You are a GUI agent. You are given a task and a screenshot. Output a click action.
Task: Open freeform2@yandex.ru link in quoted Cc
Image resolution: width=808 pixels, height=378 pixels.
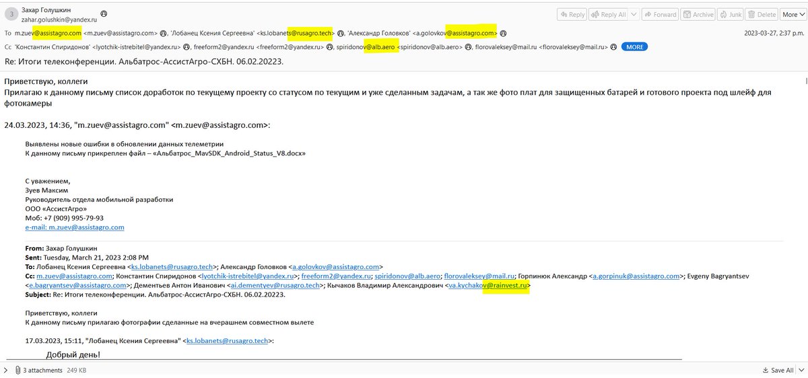[x=336, y=276]
